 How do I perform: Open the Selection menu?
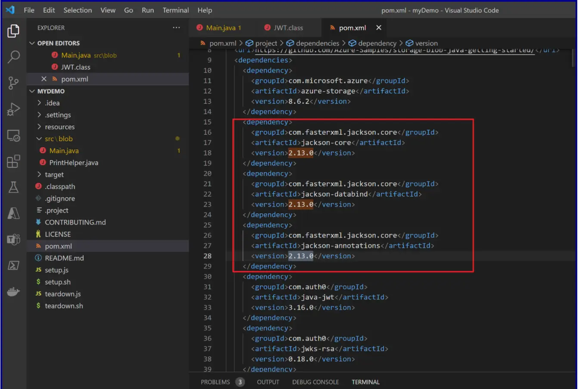pos(77,10)
